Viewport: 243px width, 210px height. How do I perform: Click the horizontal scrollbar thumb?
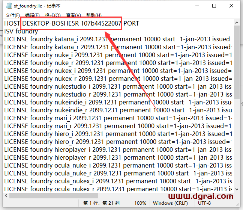pos(54,196)
